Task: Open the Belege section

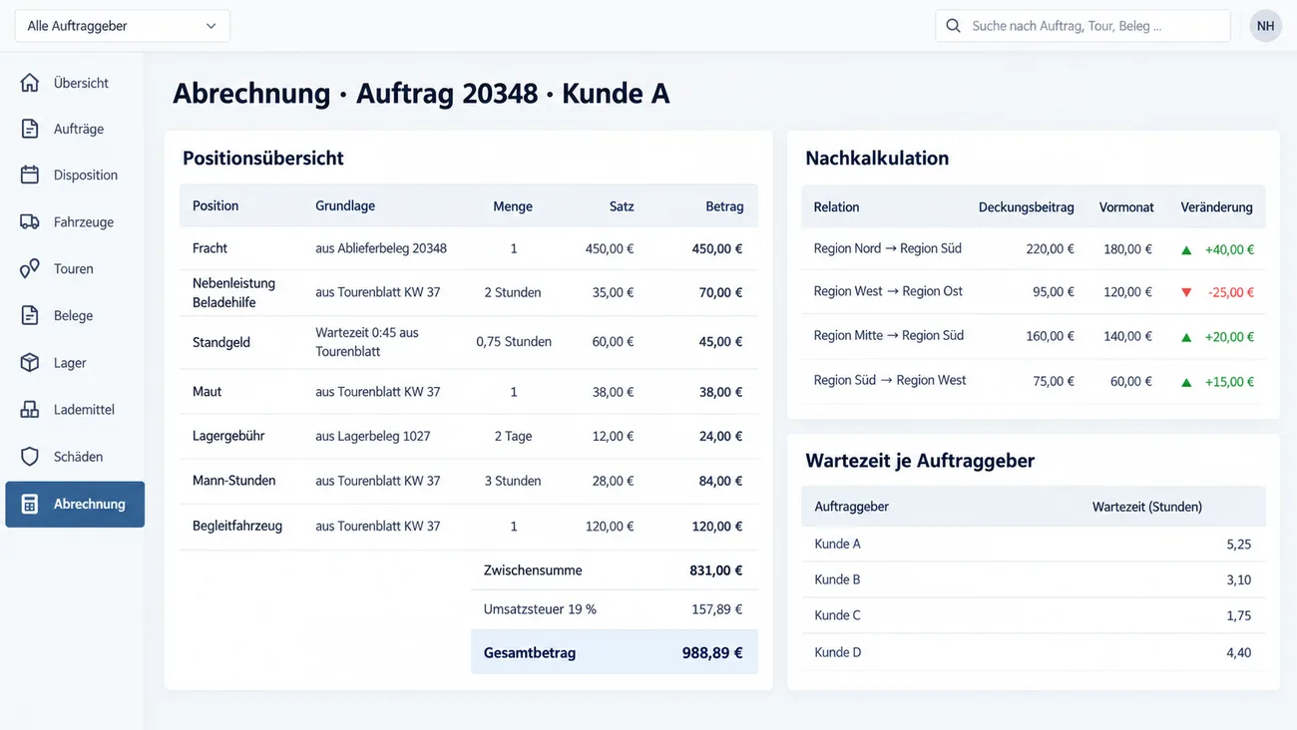Action: pos(75,315)
